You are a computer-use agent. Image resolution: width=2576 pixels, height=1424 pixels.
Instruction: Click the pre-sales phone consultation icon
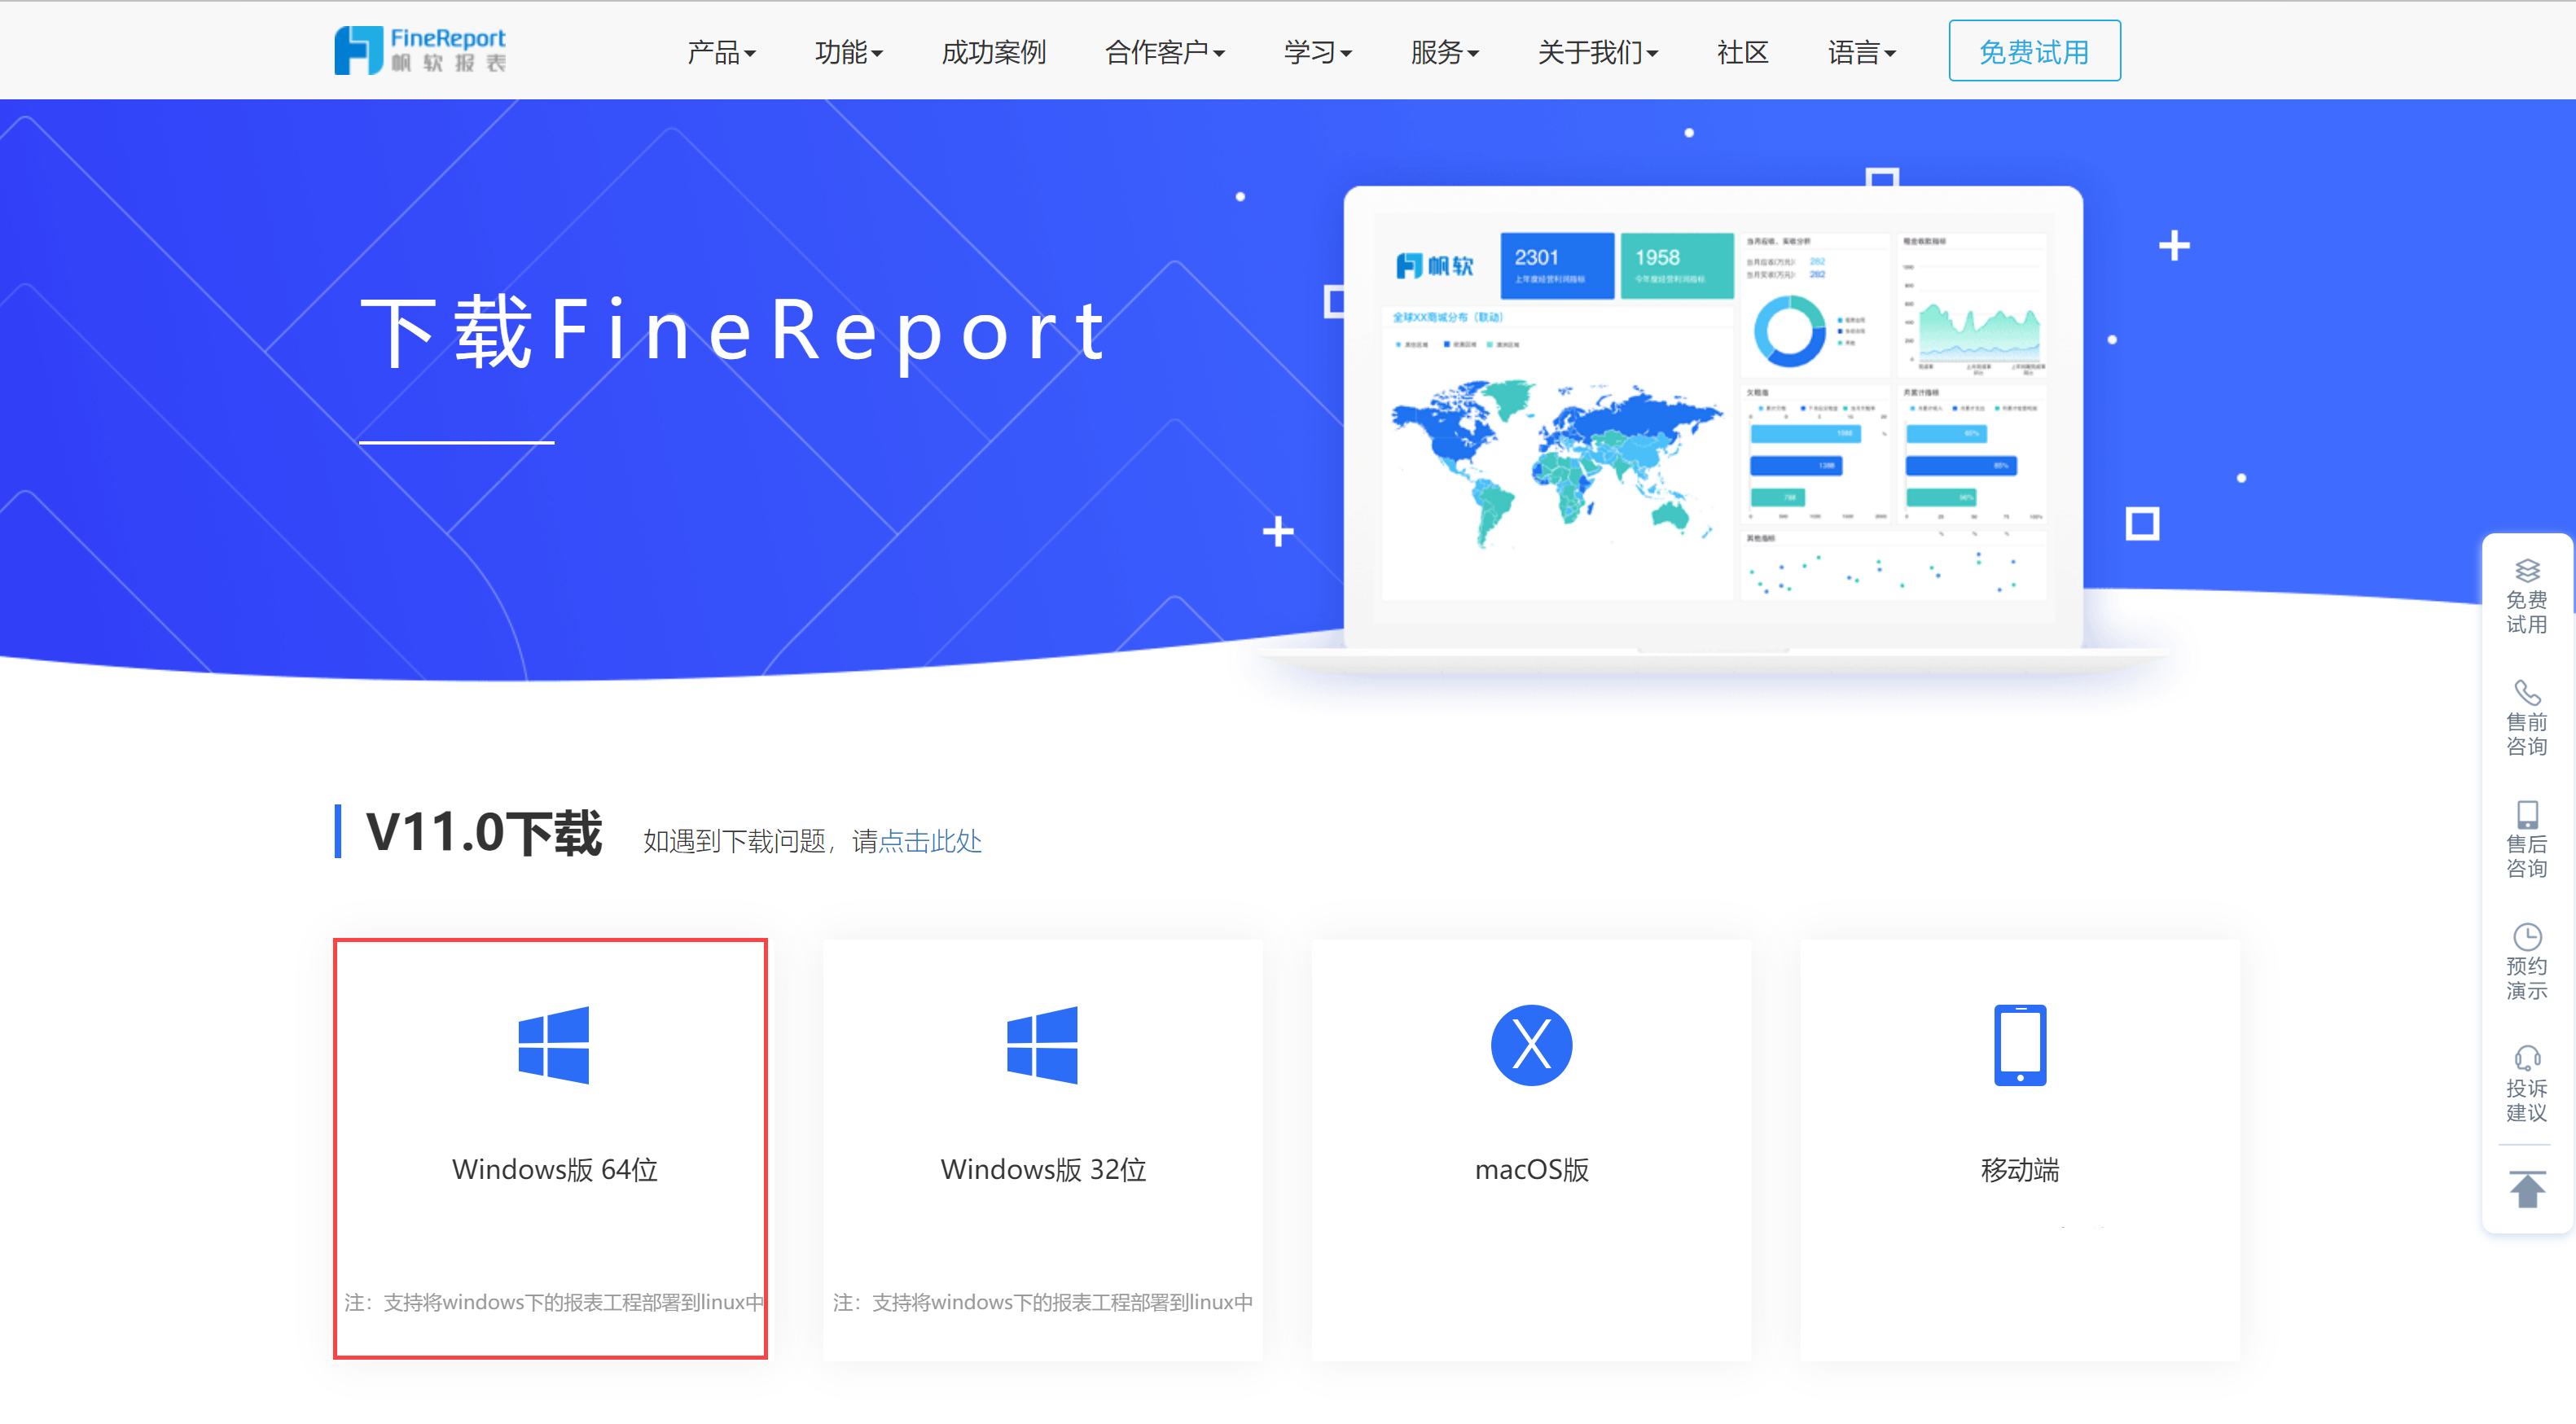[2527, 693]
